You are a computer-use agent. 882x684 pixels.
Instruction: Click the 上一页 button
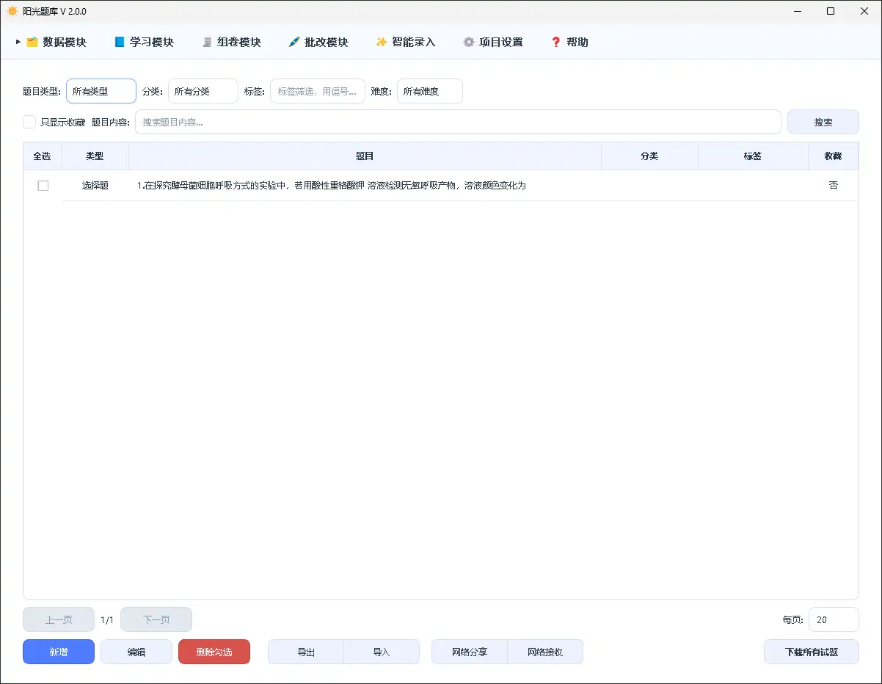(59, 619)
